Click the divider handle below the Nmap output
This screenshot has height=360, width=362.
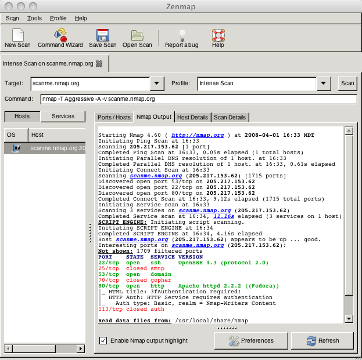point(227,328)
